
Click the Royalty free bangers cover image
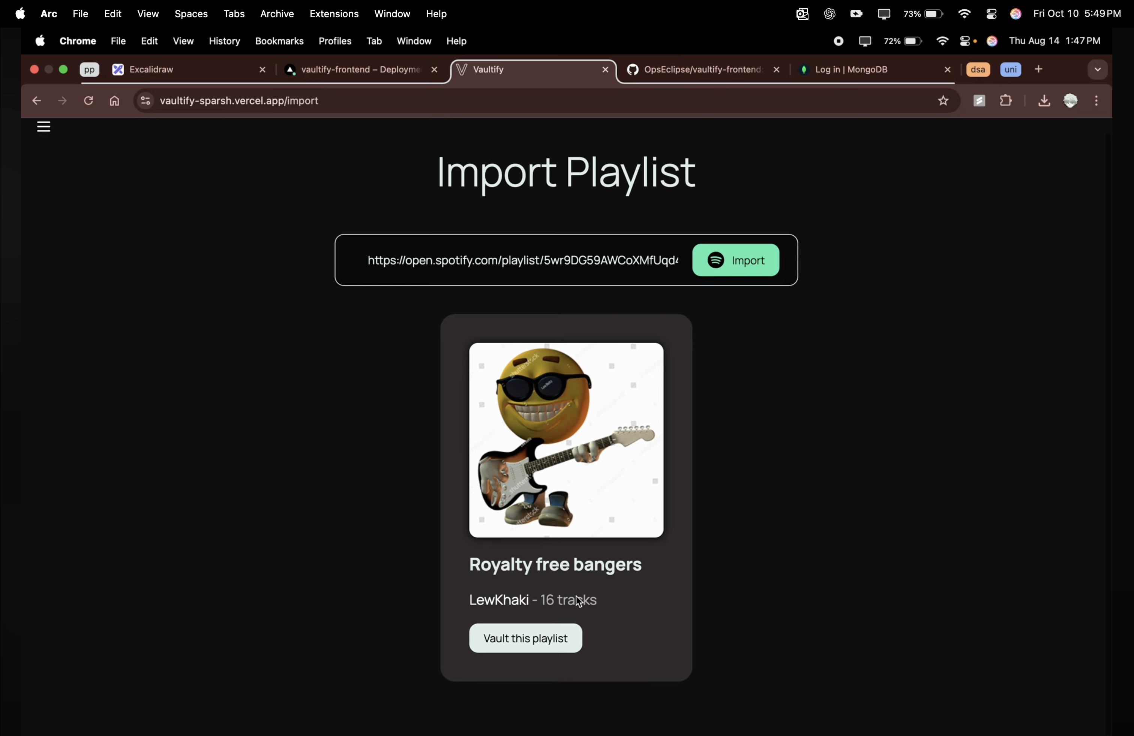[565, 440]
